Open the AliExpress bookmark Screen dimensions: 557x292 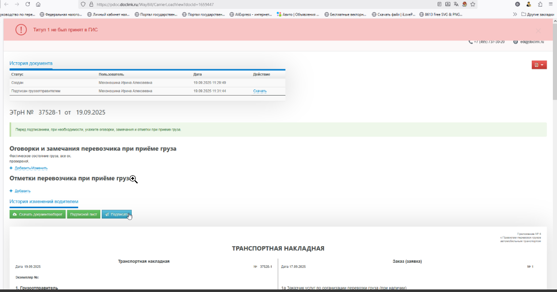tap(250, 14)
